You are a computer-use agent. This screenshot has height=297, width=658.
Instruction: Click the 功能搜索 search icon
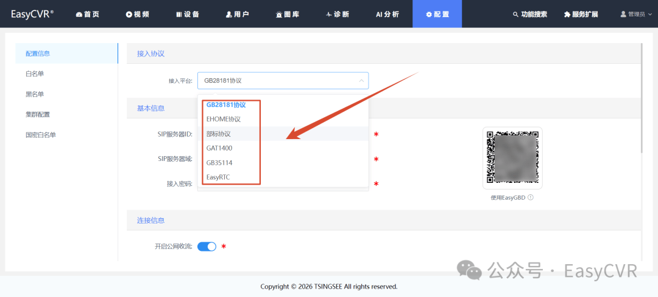(516, 15)
